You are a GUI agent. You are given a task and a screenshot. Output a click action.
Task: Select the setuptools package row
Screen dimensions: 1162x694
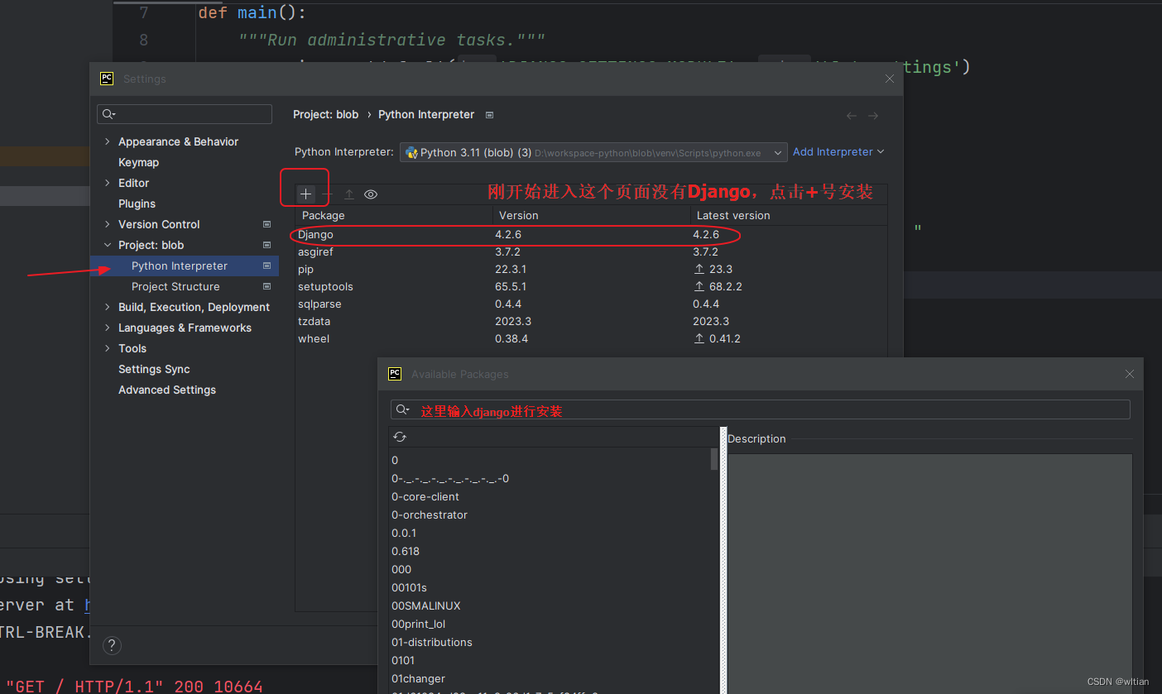pyautogui.click(x=591, y=287)
